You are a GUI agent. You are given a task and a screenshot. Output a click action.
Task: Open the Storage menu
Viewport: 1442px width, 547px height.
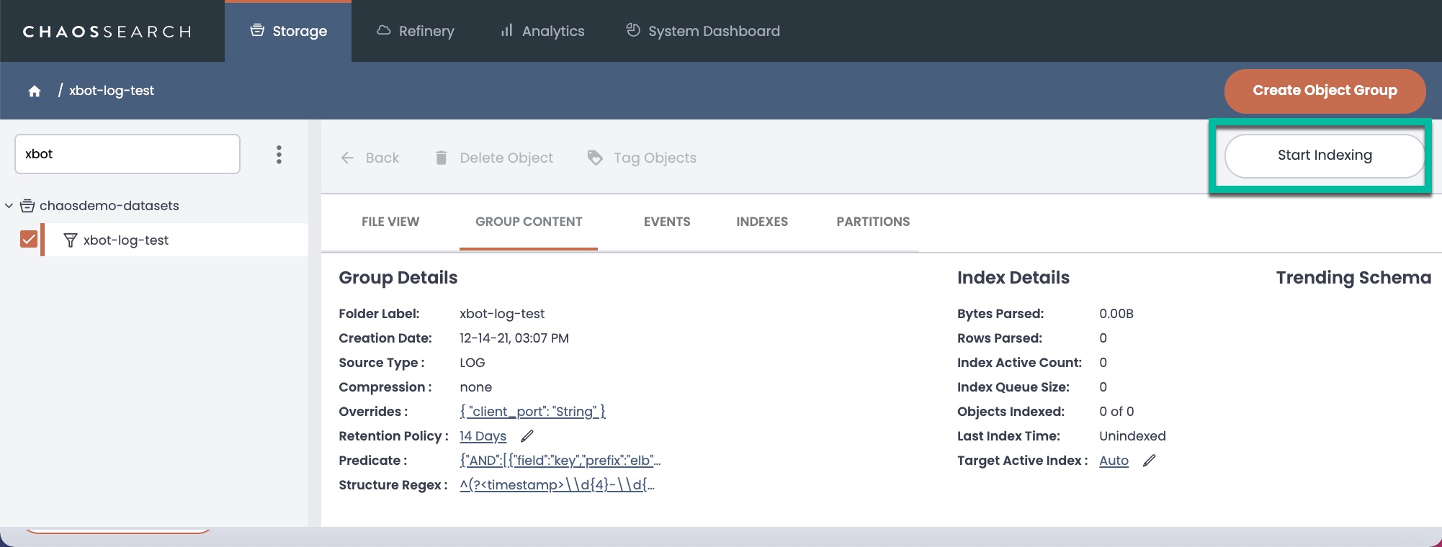[x=288, y=31]
